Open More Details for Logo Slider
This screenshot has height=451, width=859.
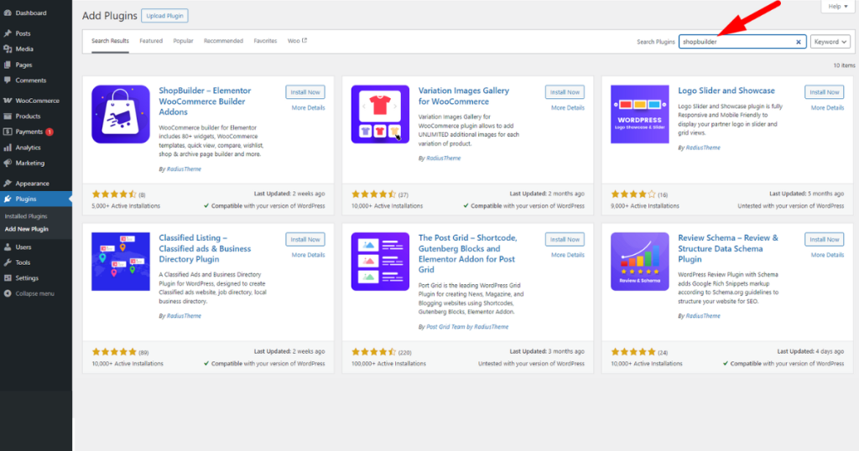[x=827, y=108]
